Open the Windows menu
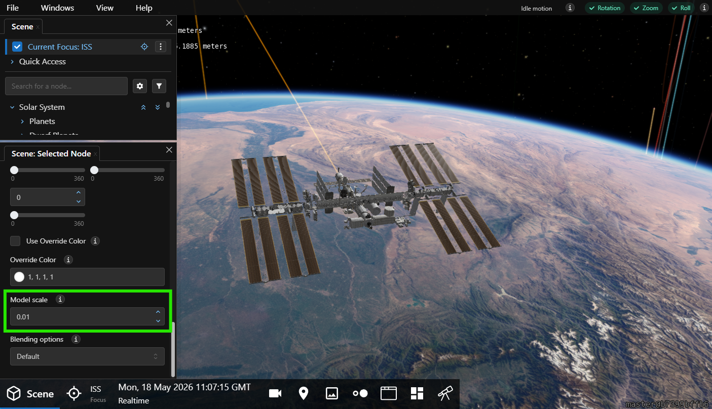Screen dimensions: 712x409 pos(57,8)
